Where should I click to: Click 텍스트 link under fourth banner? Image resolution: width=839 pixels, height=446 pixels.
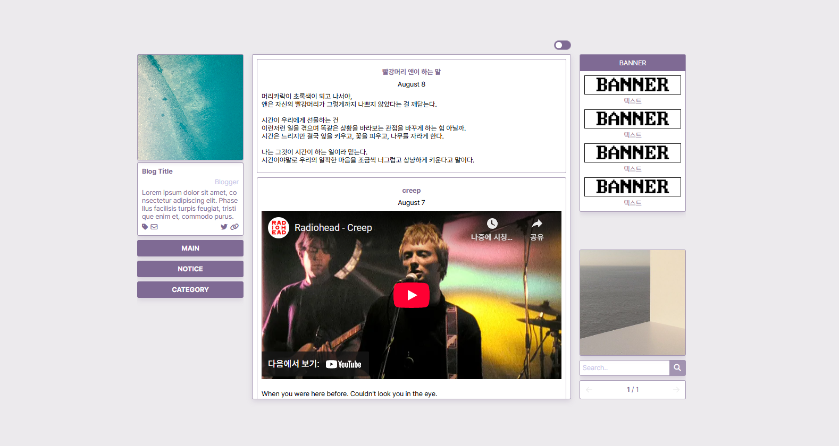[x=633, y=203]
